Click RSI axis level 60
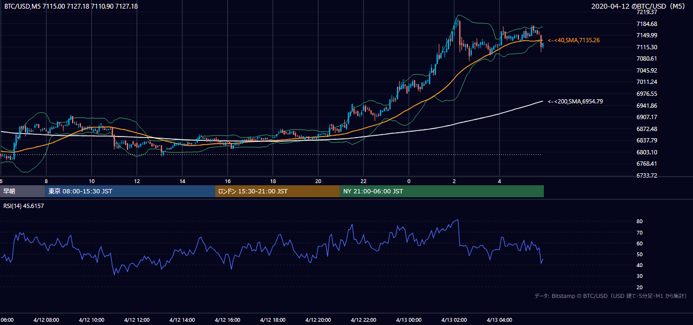Screen dimensions: 693x325 click(x=639, y=243)
